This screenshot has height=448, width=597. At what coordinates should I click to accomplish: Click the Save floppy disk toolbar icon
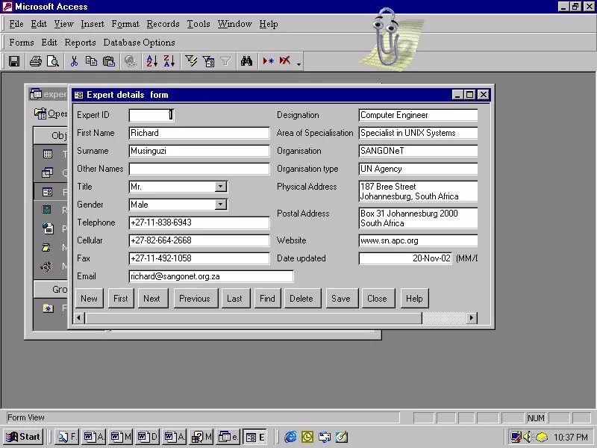14,61
